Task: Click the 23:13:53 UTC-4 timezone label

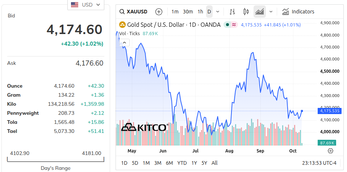Action: tap(319, 163)
